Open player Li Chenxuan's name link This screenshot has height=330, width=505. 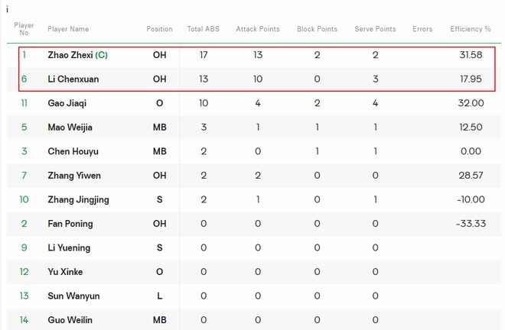pyautogui.click(x=71, y=79)
